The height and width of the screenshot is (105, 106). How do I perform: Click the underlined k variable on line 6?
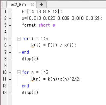(32, 45)
